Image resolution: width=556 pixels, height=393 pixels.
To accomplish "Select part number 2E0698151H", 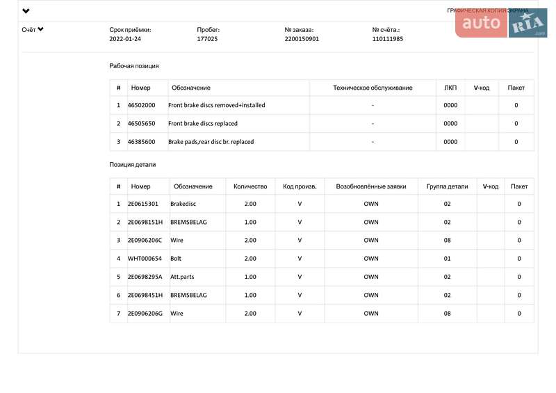I will point(145,223).
